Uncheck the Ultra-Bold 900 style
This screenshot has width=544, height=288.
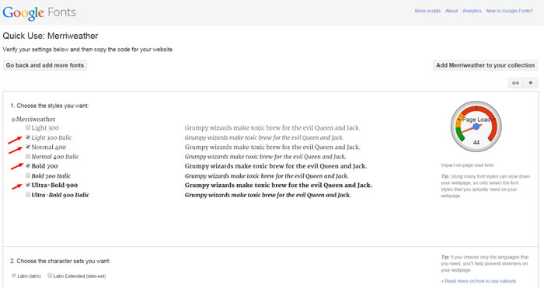click(x=28, y=185)
